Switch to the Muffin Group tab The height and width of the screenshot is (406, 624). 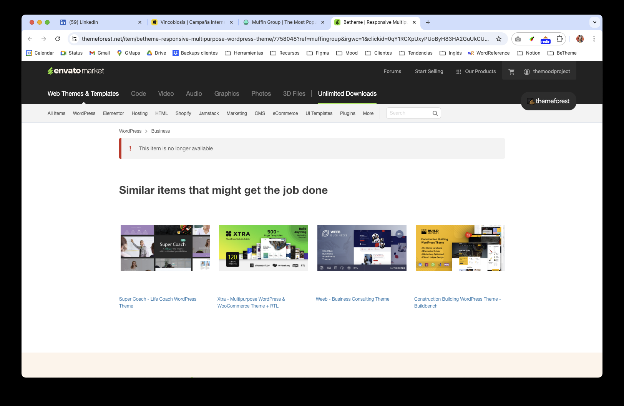click(x=284, y=22)
